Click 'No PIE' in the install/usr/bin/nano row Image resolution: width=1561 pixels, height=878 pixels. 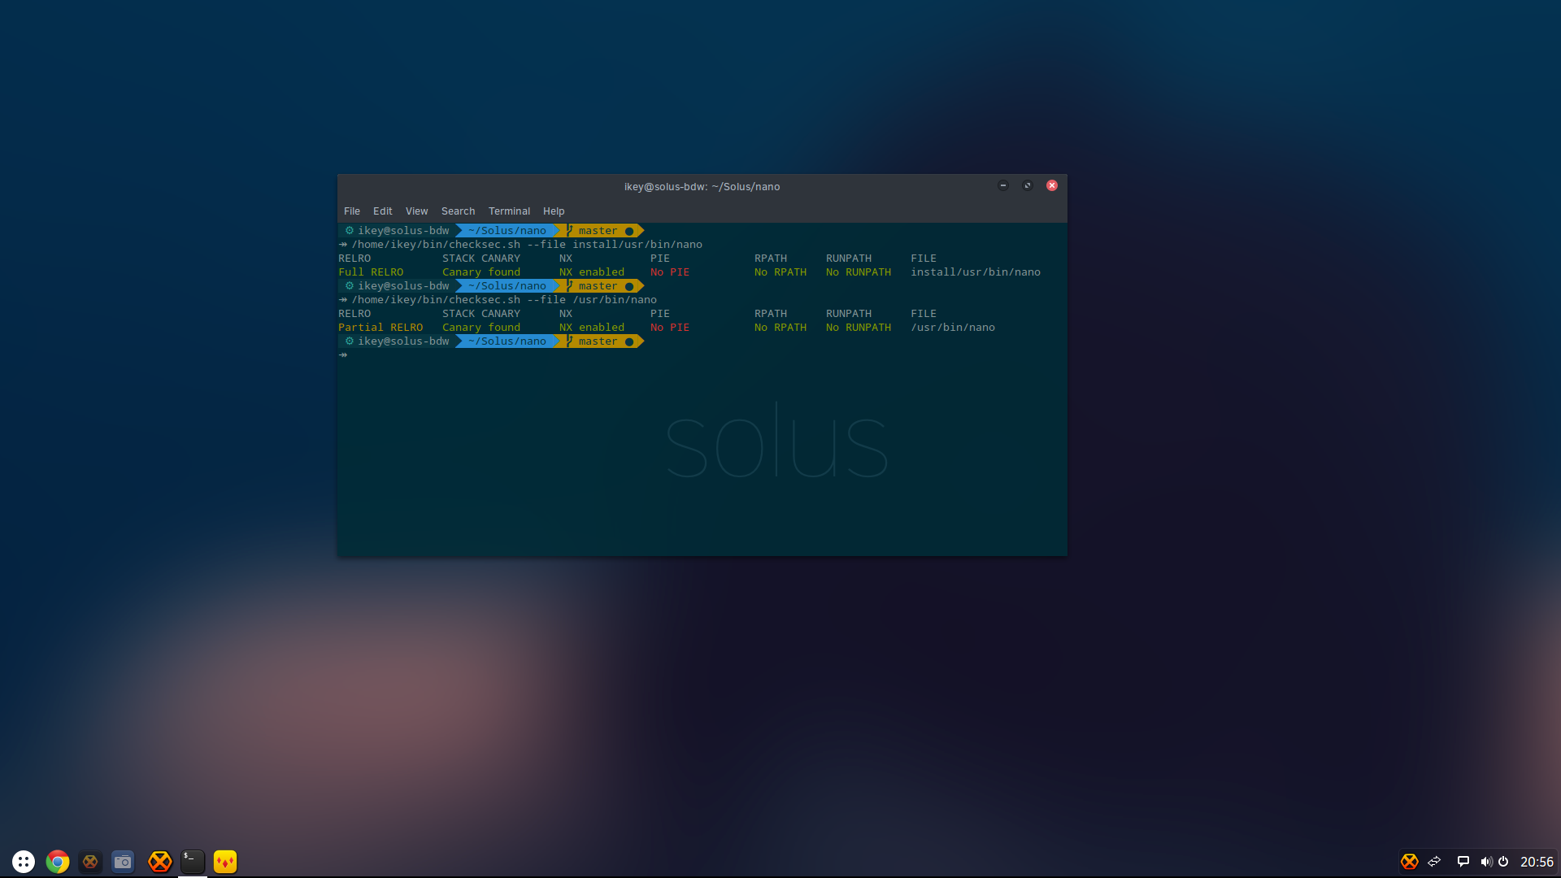coord(670,272)
